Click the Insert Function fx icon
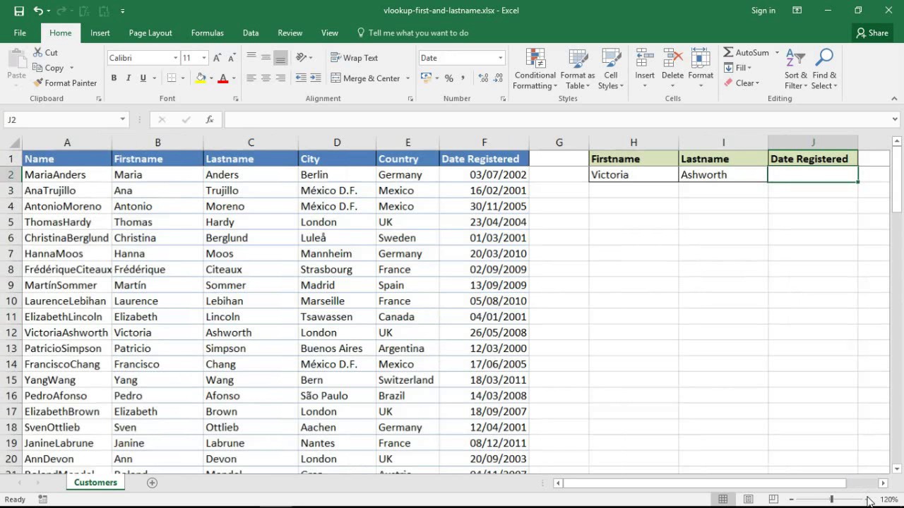The image size is (904, 508). point(210,120)
